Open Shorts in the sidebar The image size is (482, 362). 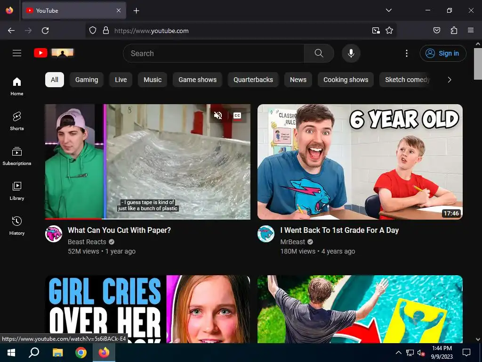tap(17, 121)
